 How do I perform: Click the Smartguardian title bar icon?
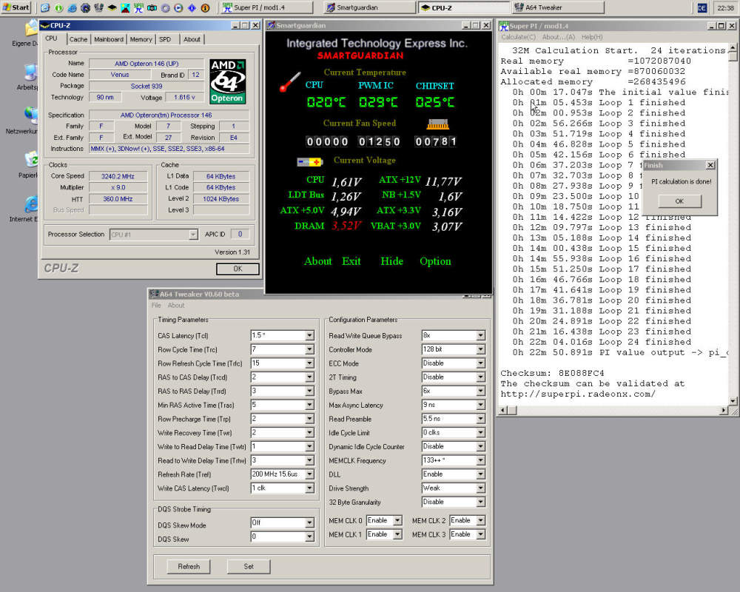coord(271,25)
